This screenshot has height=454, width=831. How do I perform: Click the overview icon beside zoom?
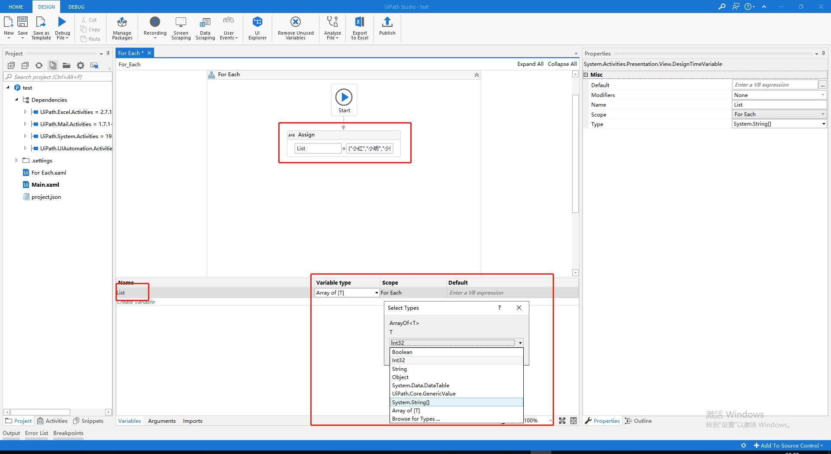[x=573, y=421]
